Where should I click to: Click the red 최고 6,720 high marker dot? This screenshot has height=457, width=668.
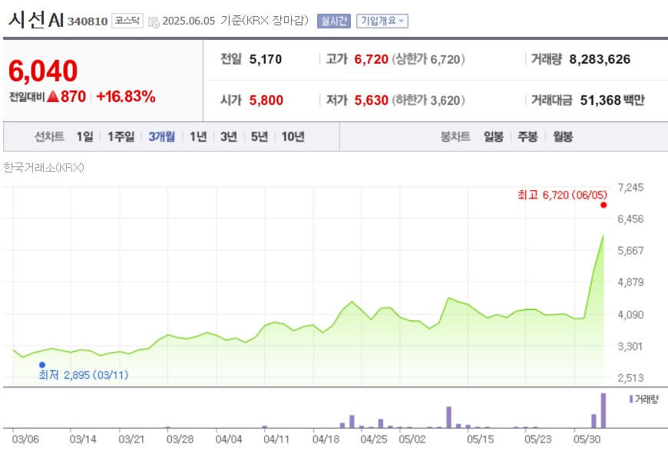click(604, 205)
